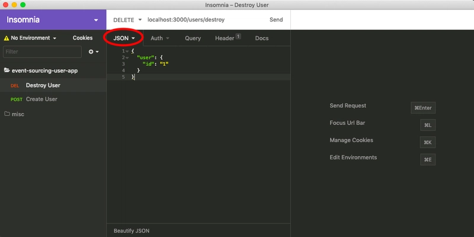Send the request with the Send button
The width and height of the screenshot is (474, 237).
click(x=276, y=20)
